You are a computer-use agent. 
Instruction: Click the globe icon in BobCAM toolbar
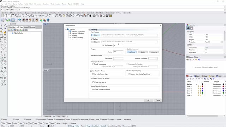(x=48, y=20)
